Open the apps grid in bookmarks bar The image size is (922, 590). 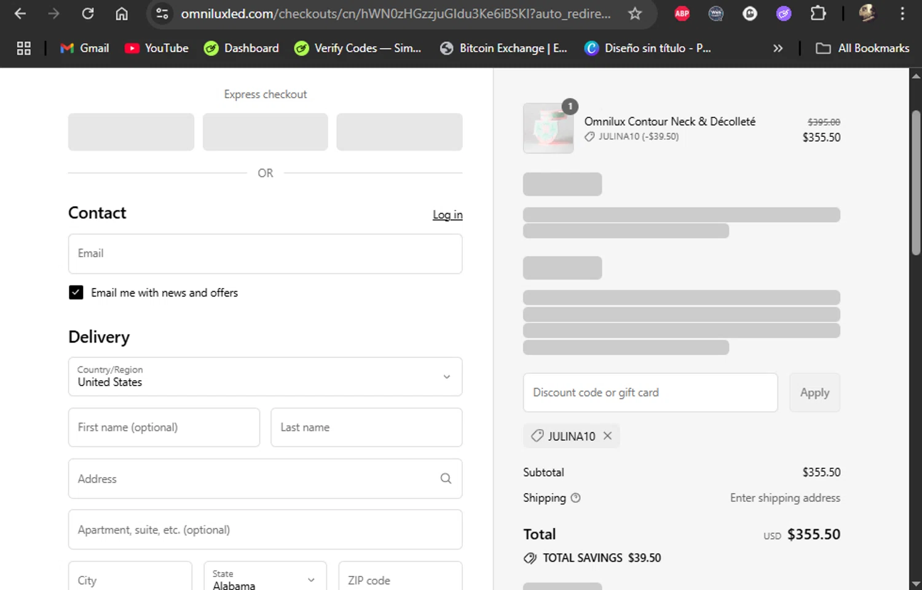pyautogui.click(x=24, y=49)
